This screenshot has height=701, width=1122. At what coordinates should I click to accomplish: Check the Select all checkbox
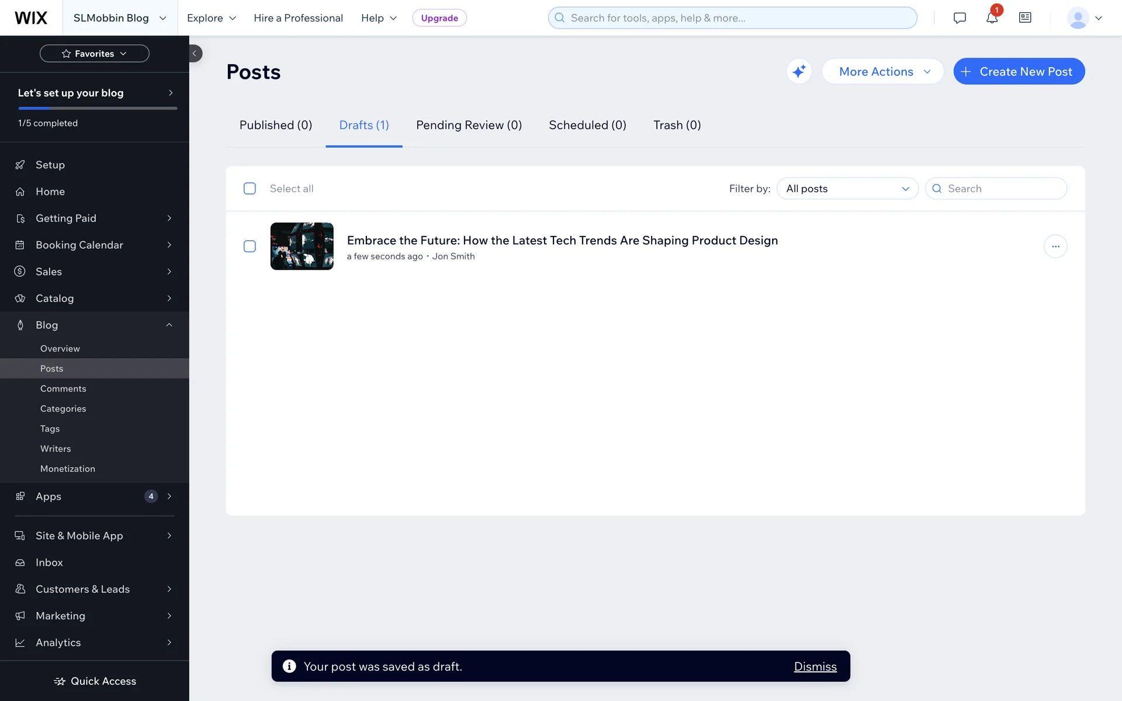[x=250, y=189]
